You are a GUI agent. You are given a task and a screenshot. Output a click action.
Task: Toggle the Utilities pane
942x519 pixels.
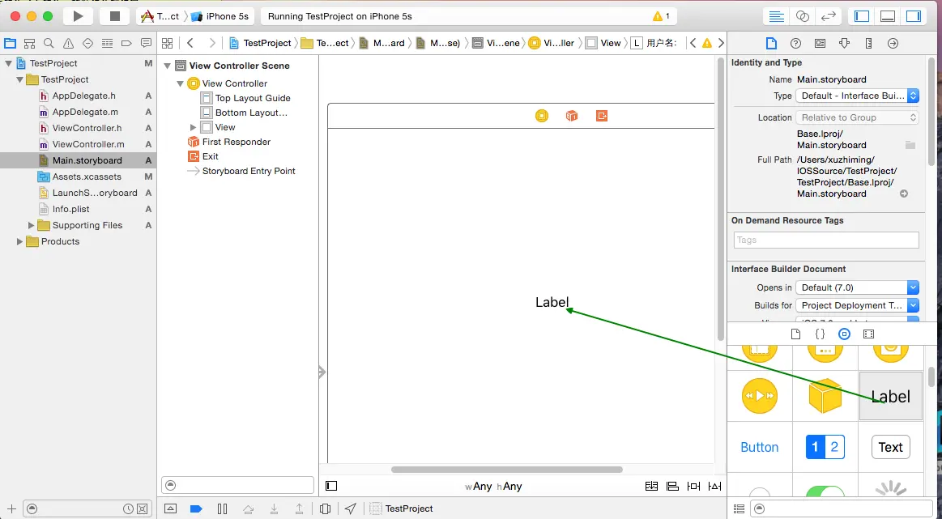[x=913, y=16]
